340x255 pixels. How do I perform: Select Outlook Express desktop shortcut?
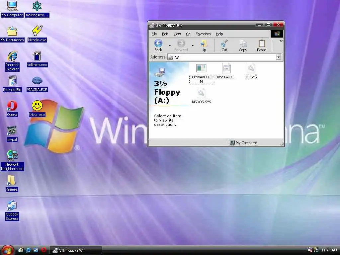12,205
